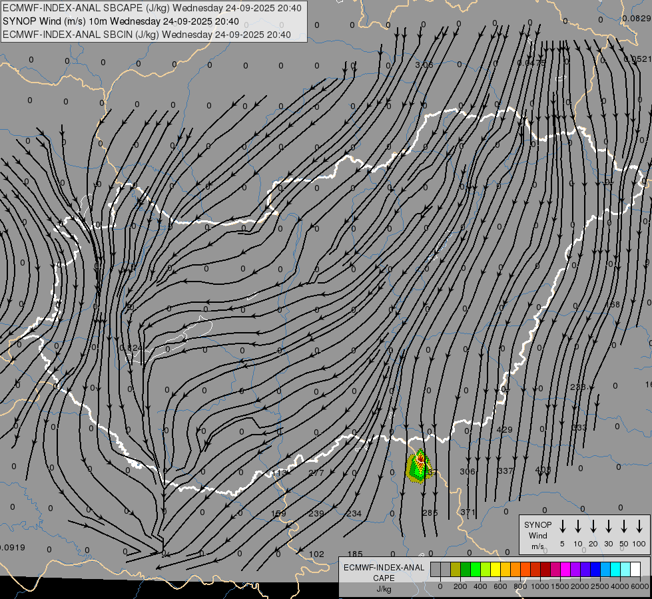
Task: Pick the cyan swatch left of 4000 tick
Action: [615, 570]
